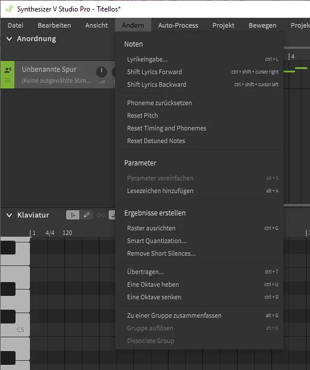Select the pointer tool in Klaviatur toolbar
Screen dimensions: 310x370
click(72, 215)
